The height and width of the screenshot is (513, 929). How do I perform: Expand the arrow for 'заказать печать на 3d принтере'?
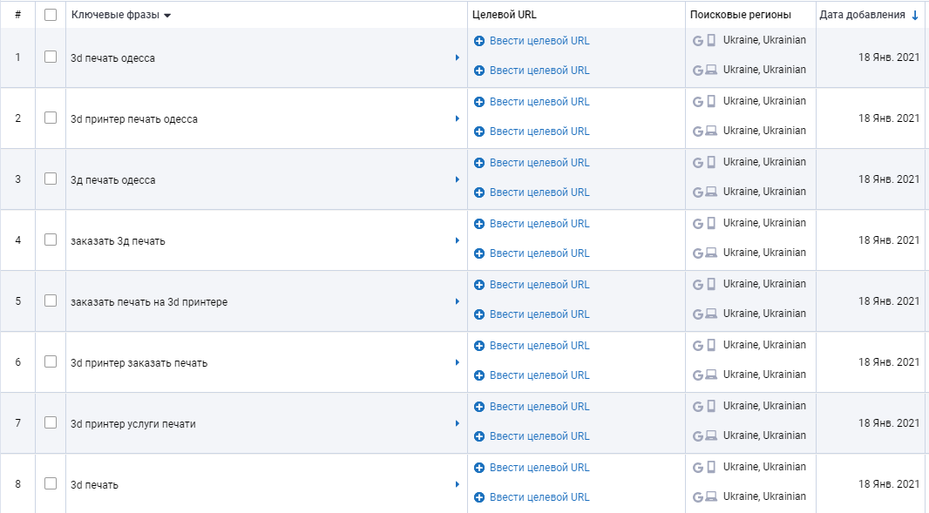click(458, 301)
